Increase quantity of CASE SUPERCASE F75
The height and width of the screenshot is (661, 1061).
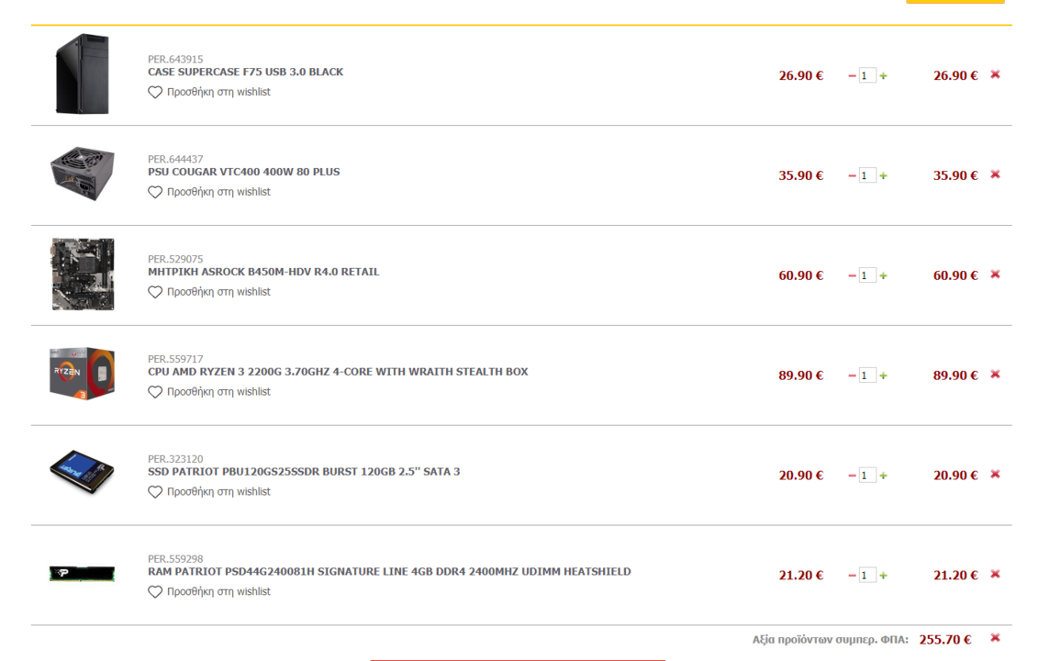click(x=883, y=76)
